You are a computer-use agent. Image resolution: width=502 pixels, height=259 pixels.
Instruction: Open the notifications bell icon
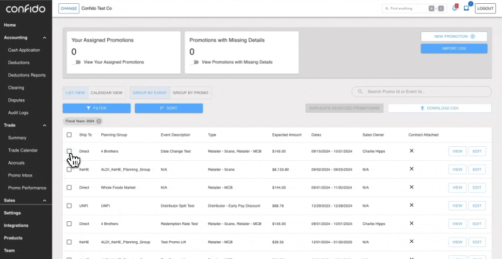pos(454,8)
